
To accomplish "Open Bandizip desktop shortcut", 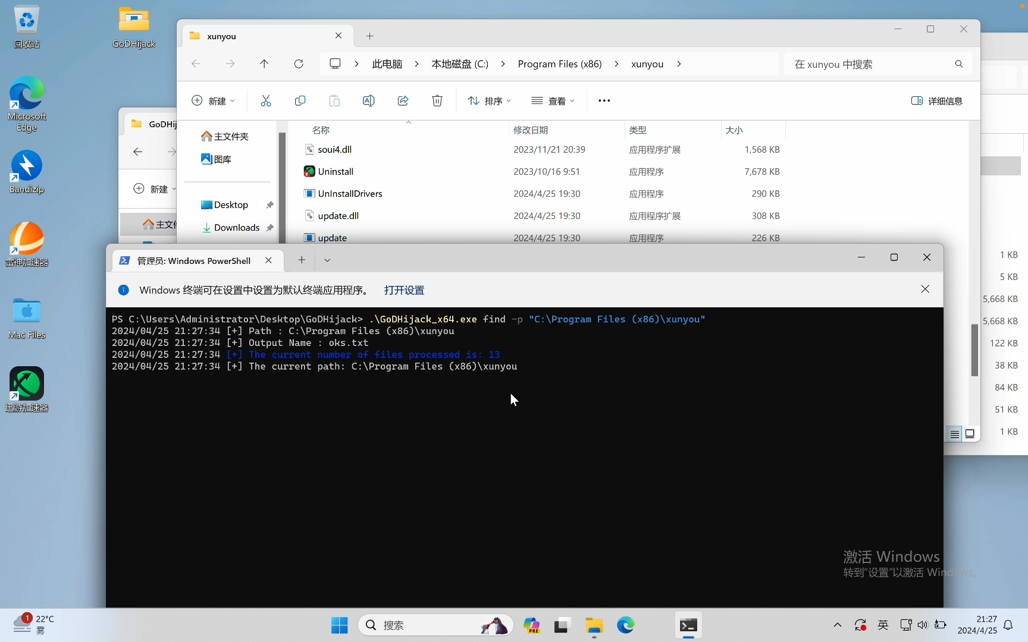I will click(x=27, y=172).
